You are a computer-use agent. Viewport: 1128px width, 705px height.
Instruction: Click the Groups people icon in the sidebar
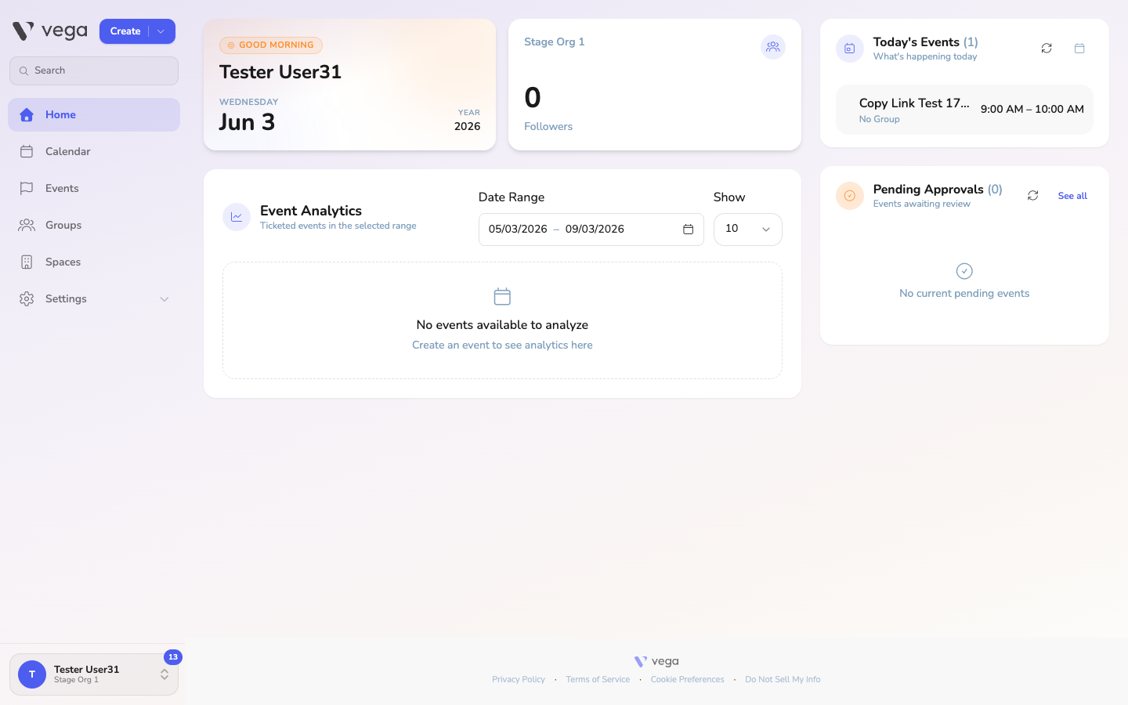pyautogui.click(x=27, y=225)
